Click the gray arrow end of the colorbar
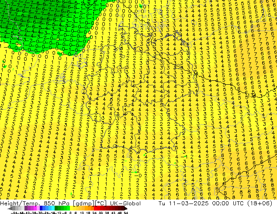 coord(10,208)
